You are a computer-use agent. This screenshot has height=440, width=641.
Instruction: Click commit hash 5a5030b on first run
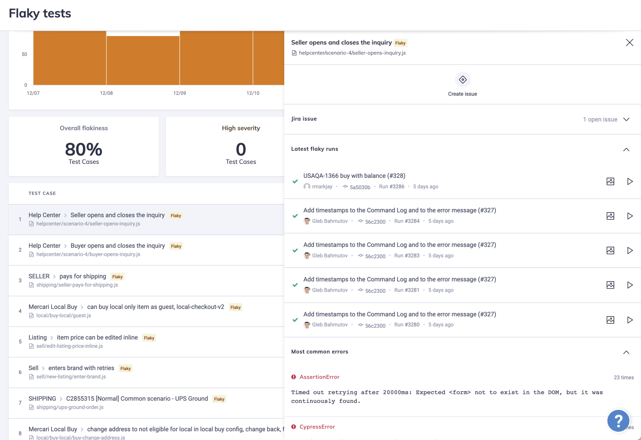[x=360, y=187]
